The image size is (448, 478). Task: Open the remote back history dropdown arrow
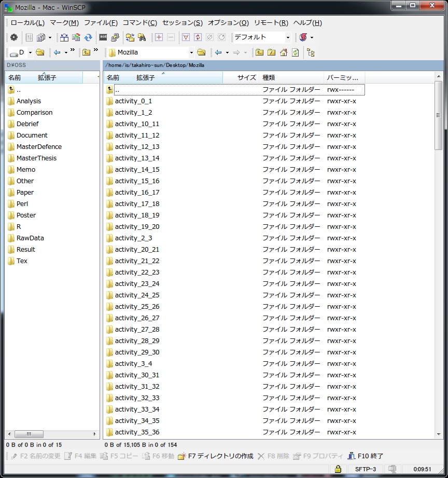click(227, 53)
